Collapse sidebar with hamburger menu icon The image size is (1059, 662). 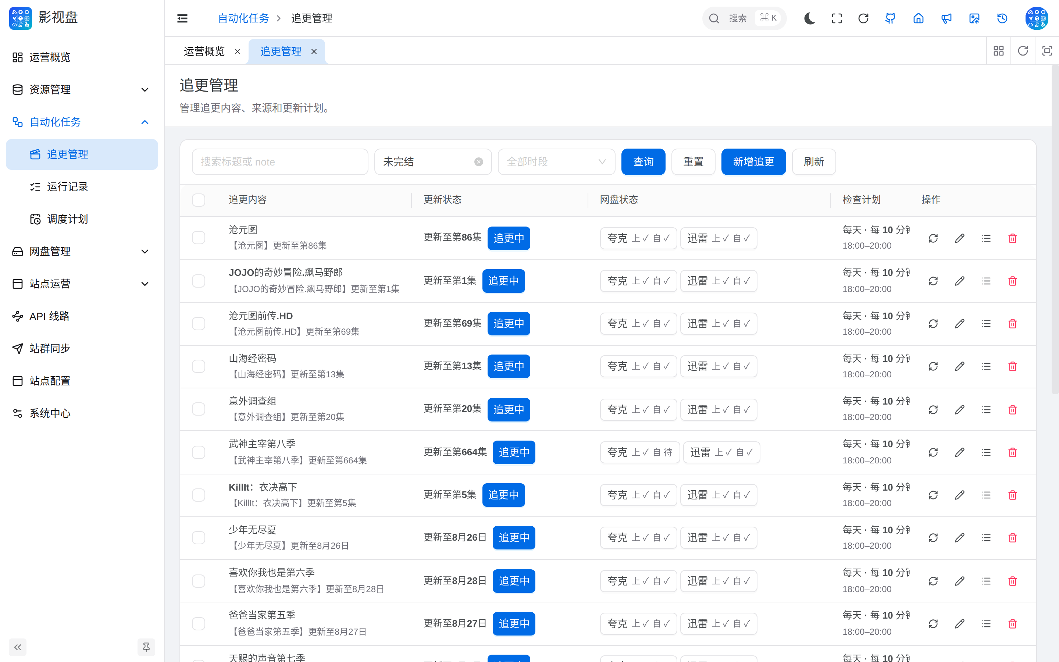pos(182,18)
